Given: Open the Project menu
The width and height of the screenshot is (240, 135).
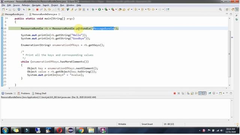Looking at the screenshot, I should click(x=54, y=5).
